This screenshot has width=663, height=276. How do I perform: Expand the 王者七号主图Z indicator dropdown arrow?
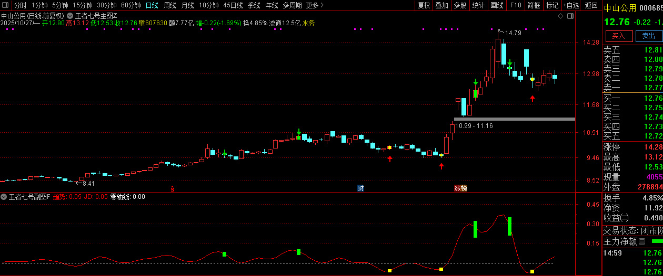[70, 16]
